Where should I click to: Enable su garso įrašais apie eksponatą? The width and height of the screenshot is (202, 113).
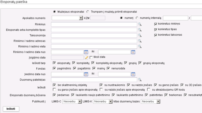(x=54, y=89)
